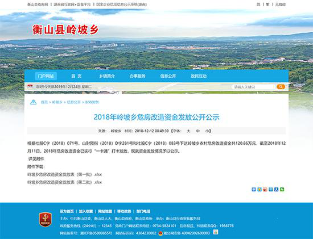The height and width of the screenshot is (239, 313).
Task: Download 岭坡乡危房改造资金发放表(第一批).xlsx
Action: point(64,174)
